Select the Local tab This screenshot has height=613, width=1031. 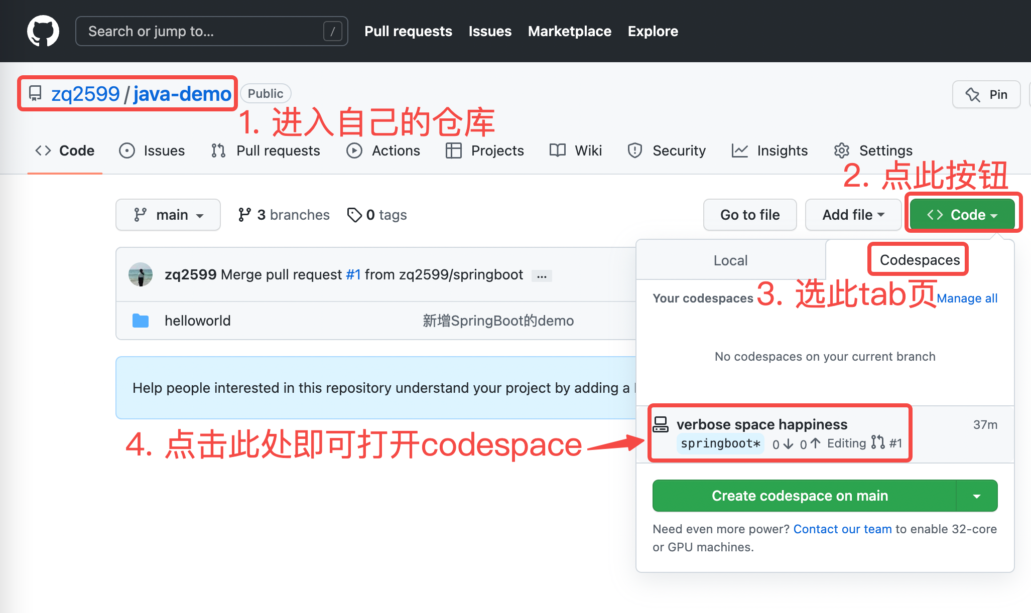(x=730, y=260)
